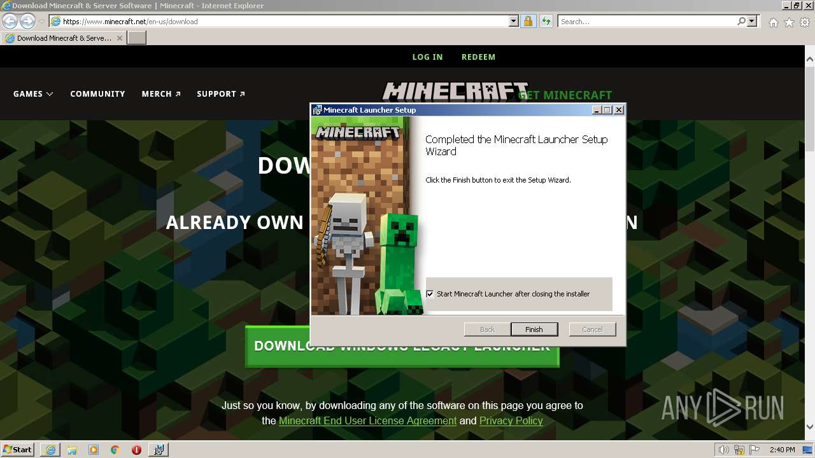
Task: Click the security lock icon in address bar
Action: [x=528, y=21]
